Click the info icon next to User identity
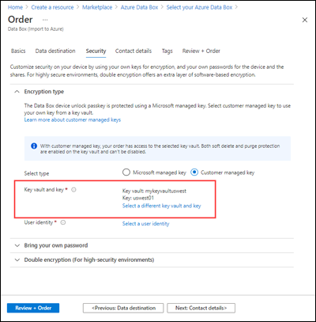This screenshot has height=322, width=316. pos(63,222)
